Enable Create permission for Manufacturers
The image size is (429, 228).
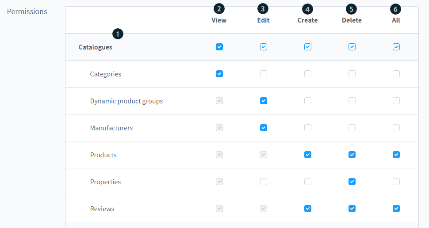308,128
